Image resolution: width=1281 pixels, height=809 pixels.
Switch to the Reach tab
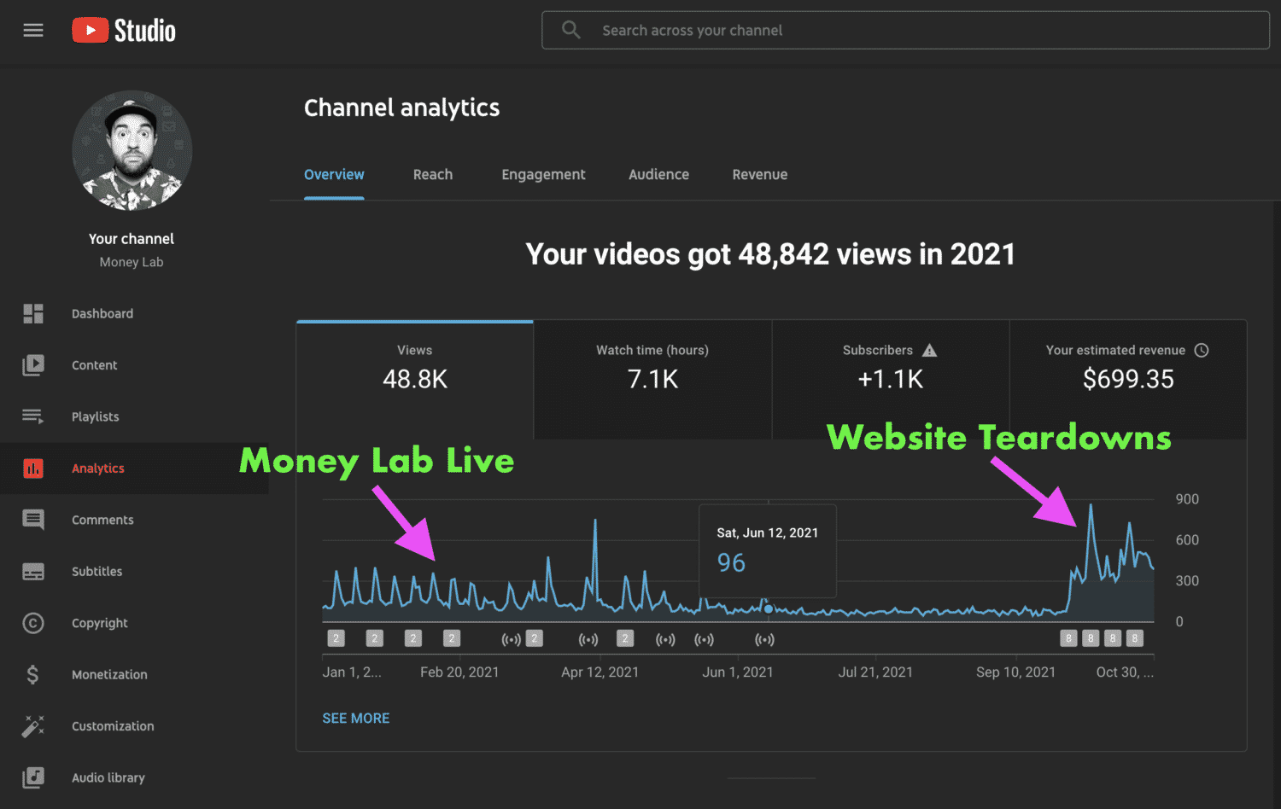tap(433, 174)
